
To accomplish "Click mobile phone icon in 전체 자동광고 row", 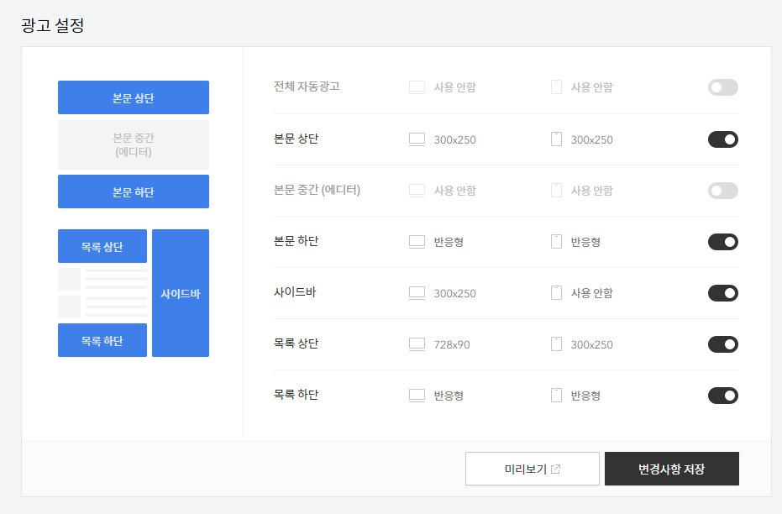I will click(x=556, y=87).
